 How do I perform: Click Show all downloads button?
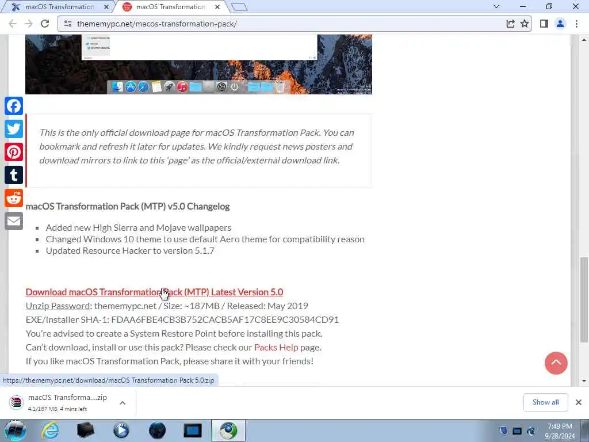tap(545, 402)
